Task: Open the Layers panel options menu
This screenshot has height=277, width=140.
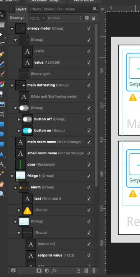Action: point(95,9)
